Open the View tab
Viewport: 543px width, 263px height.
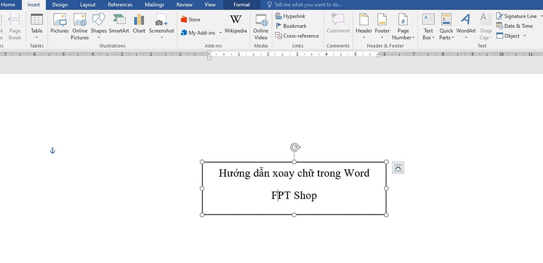point(210,5)
